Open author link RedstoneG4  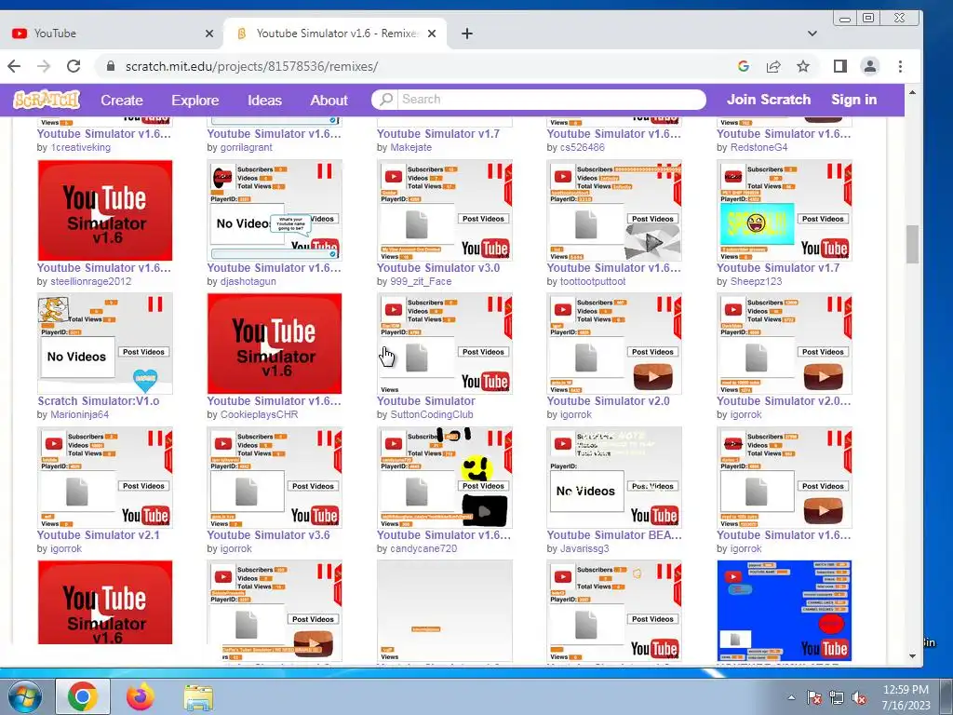[x=758, y=147]
